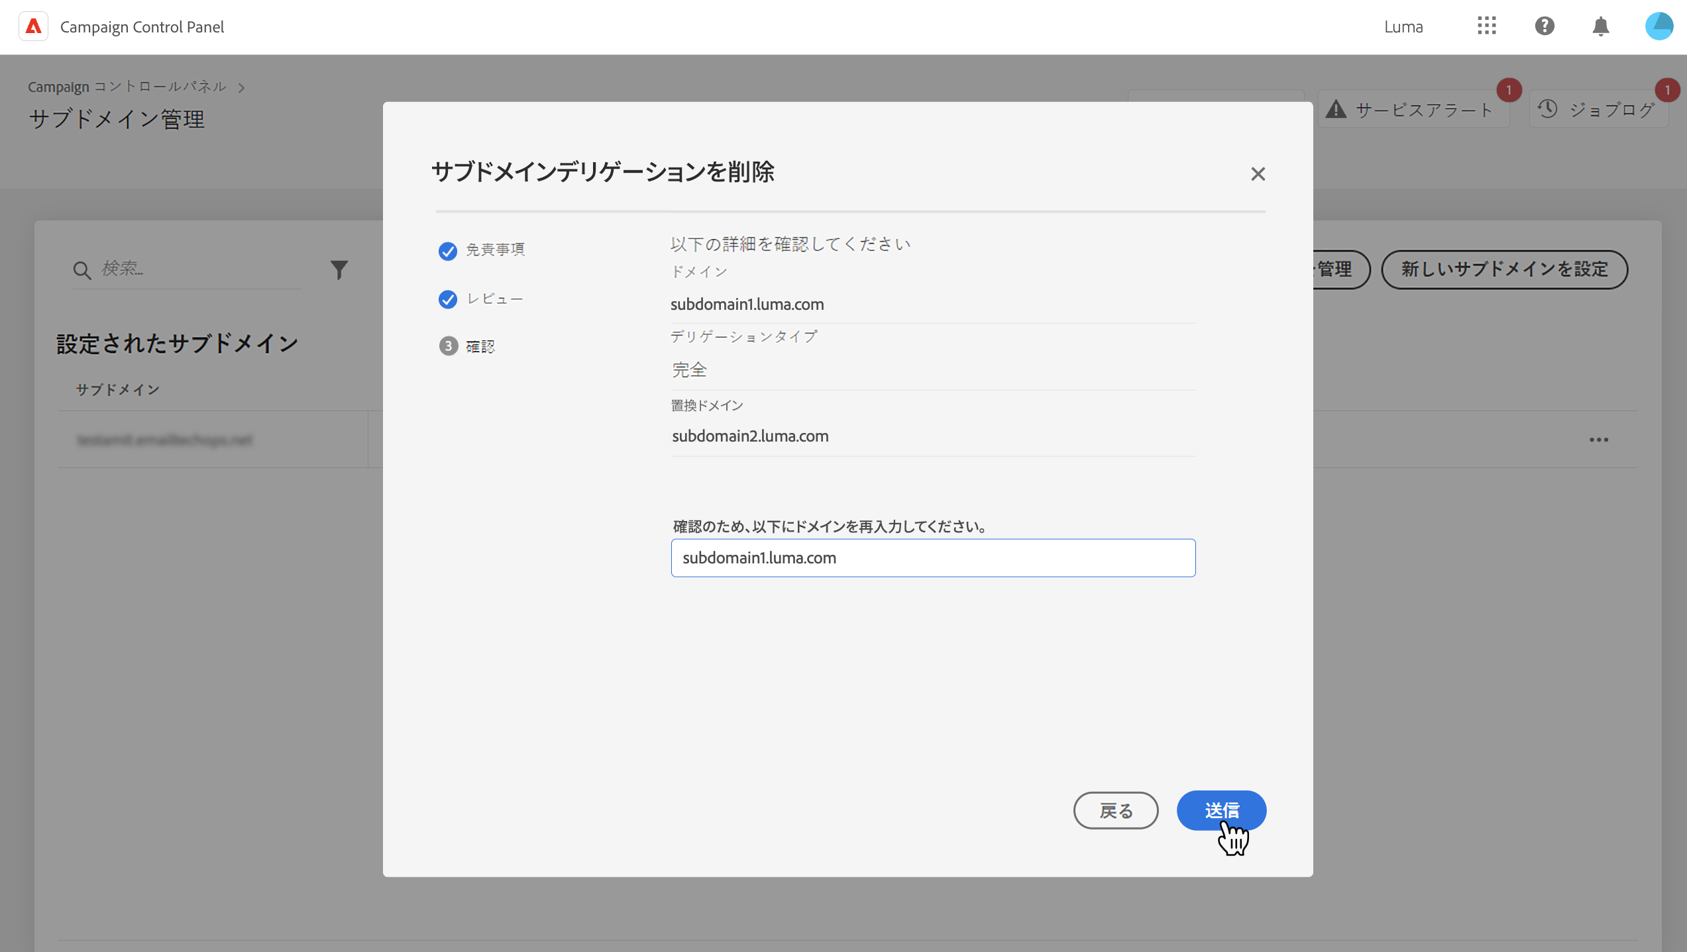Click the Campaign コントロールパネル breadcrumb link
This screenshot has width=1687, height=952.
point(127,87)
